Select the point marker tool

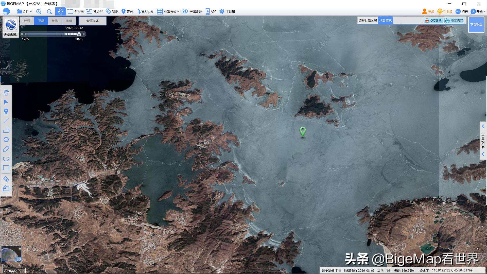pyautogui.click(x=6, y=111)
